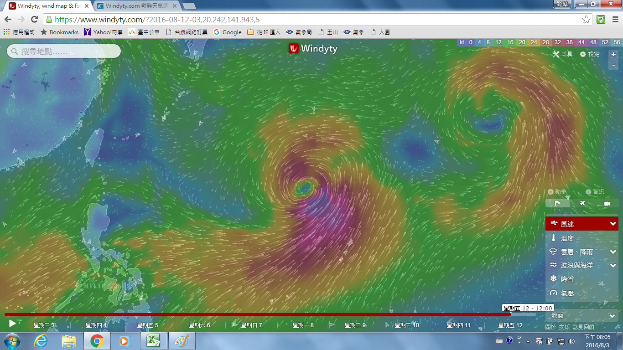Bookmark this page with star icon
This screenshot has height=350, width=623.
click(x=586, y=20)
